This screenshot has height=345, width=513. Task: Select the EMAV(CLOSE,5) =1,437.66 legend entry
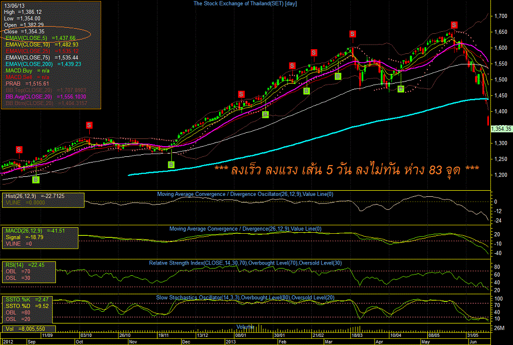41,38
